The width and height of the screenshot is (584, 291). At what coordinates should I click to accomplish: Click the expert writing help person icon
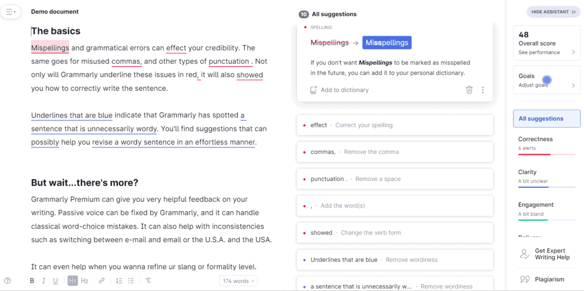click(525, 254)
